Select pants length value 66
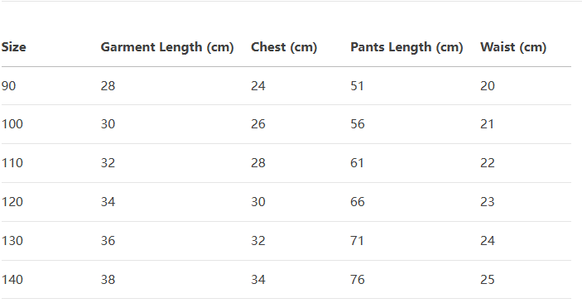 358,202
